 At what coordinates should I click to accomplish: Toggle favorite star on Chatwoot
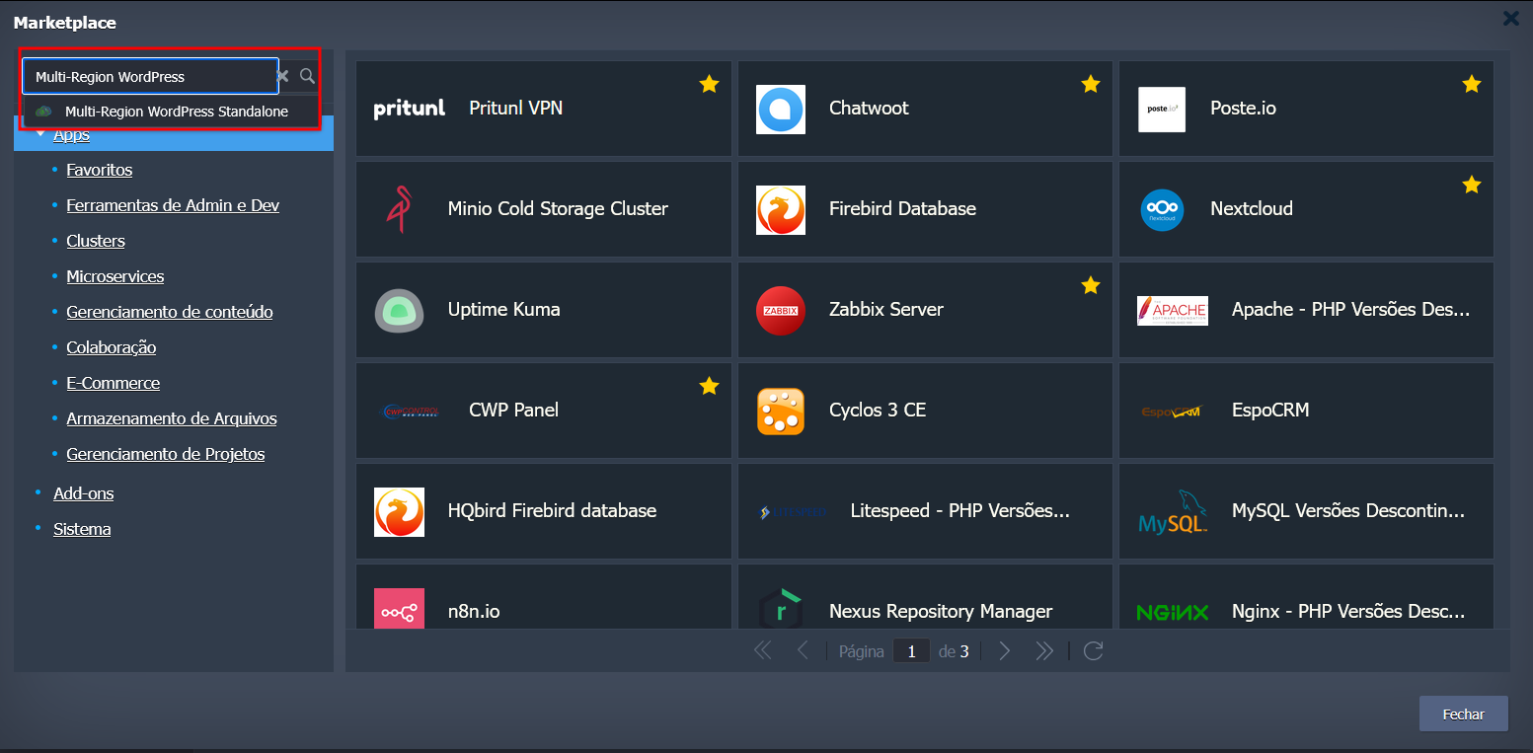click(1090, 85)
